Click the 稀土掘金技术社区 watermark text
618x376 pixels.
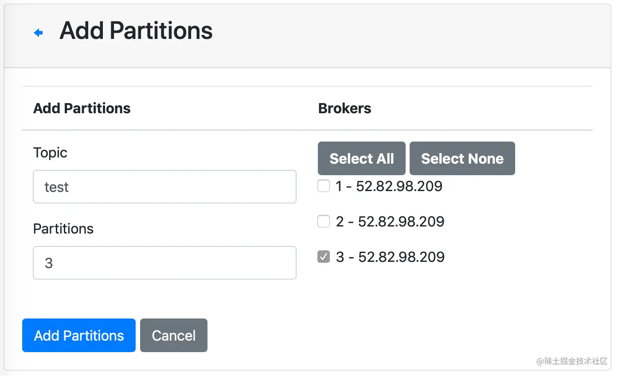point(571,361)
